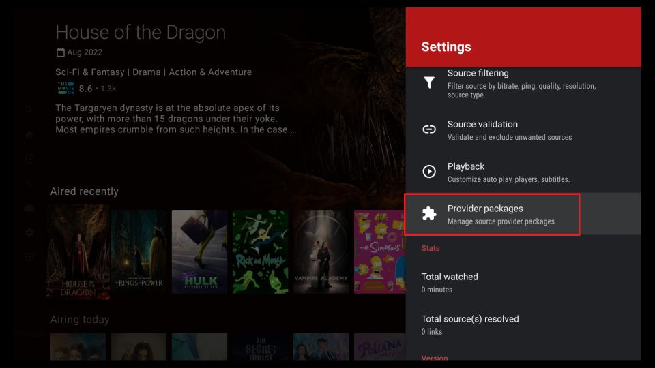This screenshot has width=655, height=368.
Task: Open the She-Hulk poster
Action: 199,251
